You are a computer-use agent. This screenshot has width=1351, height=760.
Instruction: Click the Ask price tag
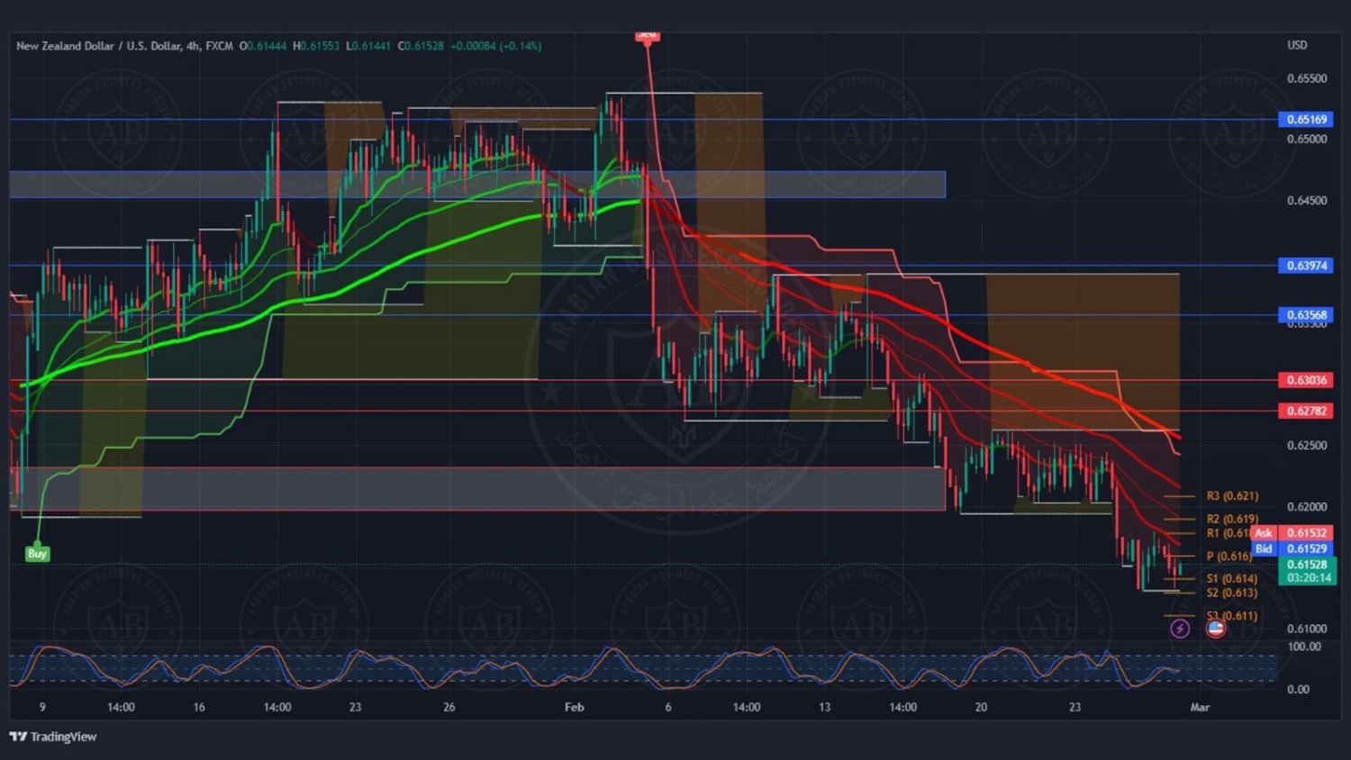click(x=1264, y=533)
